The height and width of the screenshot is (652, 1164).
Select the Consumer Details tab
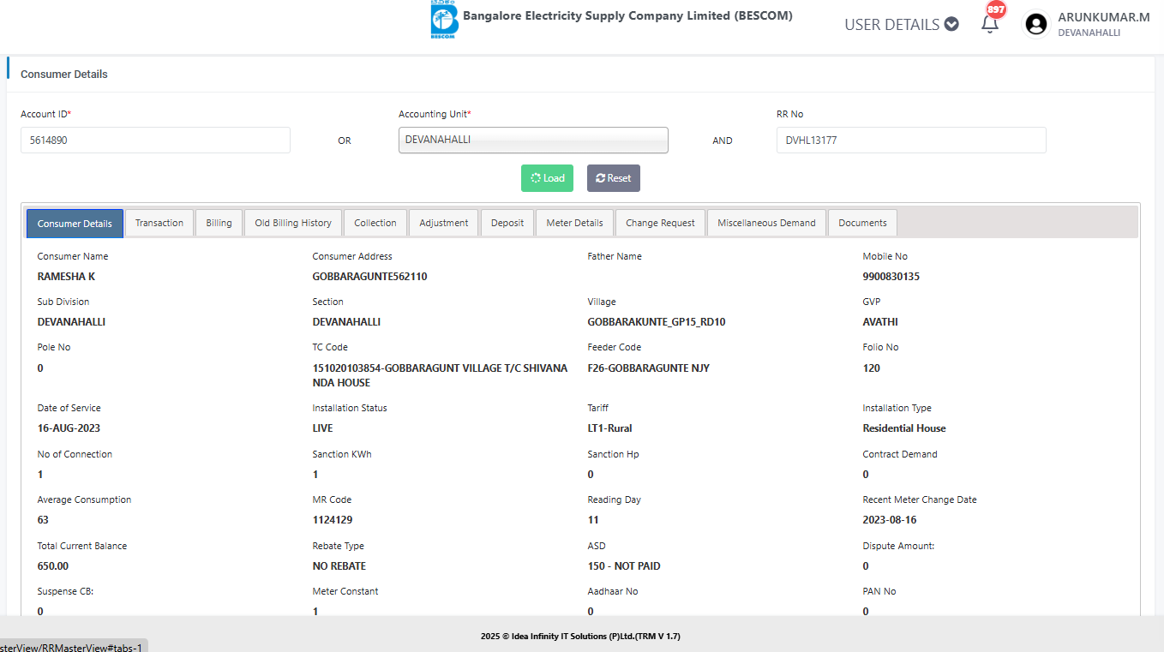pyautogui.click(x=75, y=224)
